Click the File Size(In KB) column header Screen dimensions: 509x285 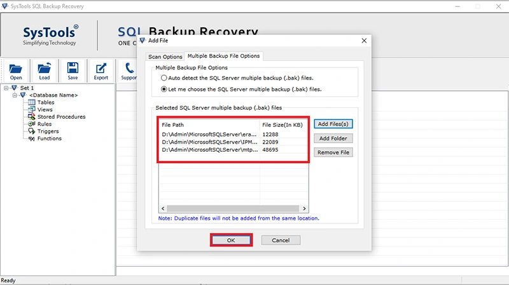click(284, 124)
